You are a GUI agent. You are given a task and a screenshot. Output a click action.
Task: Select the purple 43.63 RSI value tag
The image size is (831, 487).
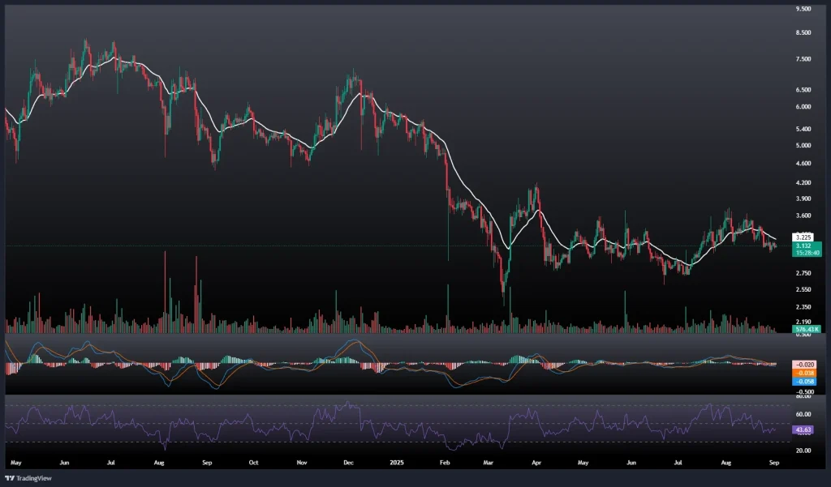point(781,429)
